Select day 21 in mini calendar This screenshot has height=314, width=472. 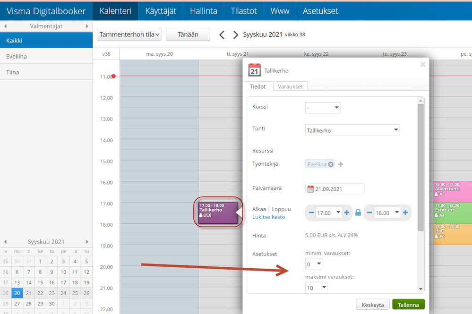click(29, 293)
